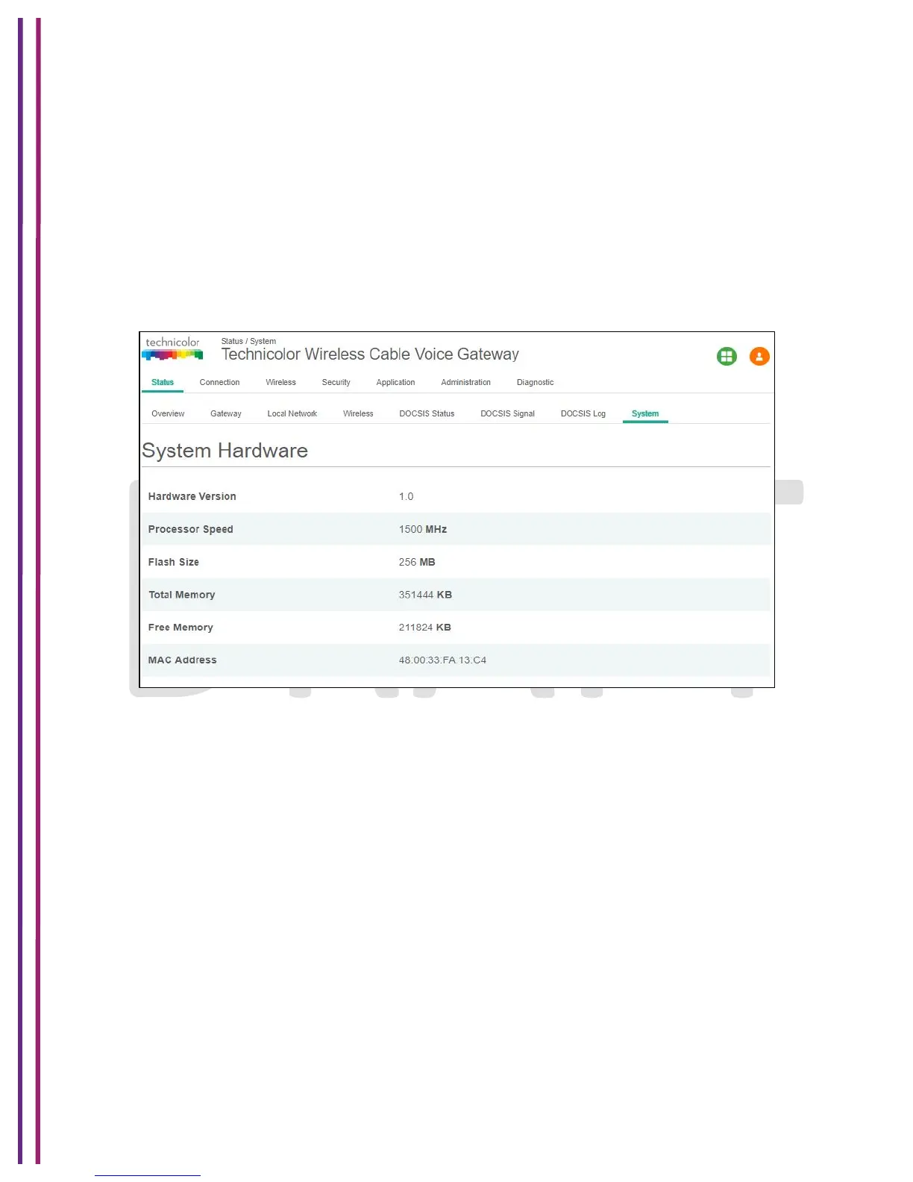Select the System sub-tab
The height and width of the screenshot is (1182, 913).
click(x=645, y=413)
